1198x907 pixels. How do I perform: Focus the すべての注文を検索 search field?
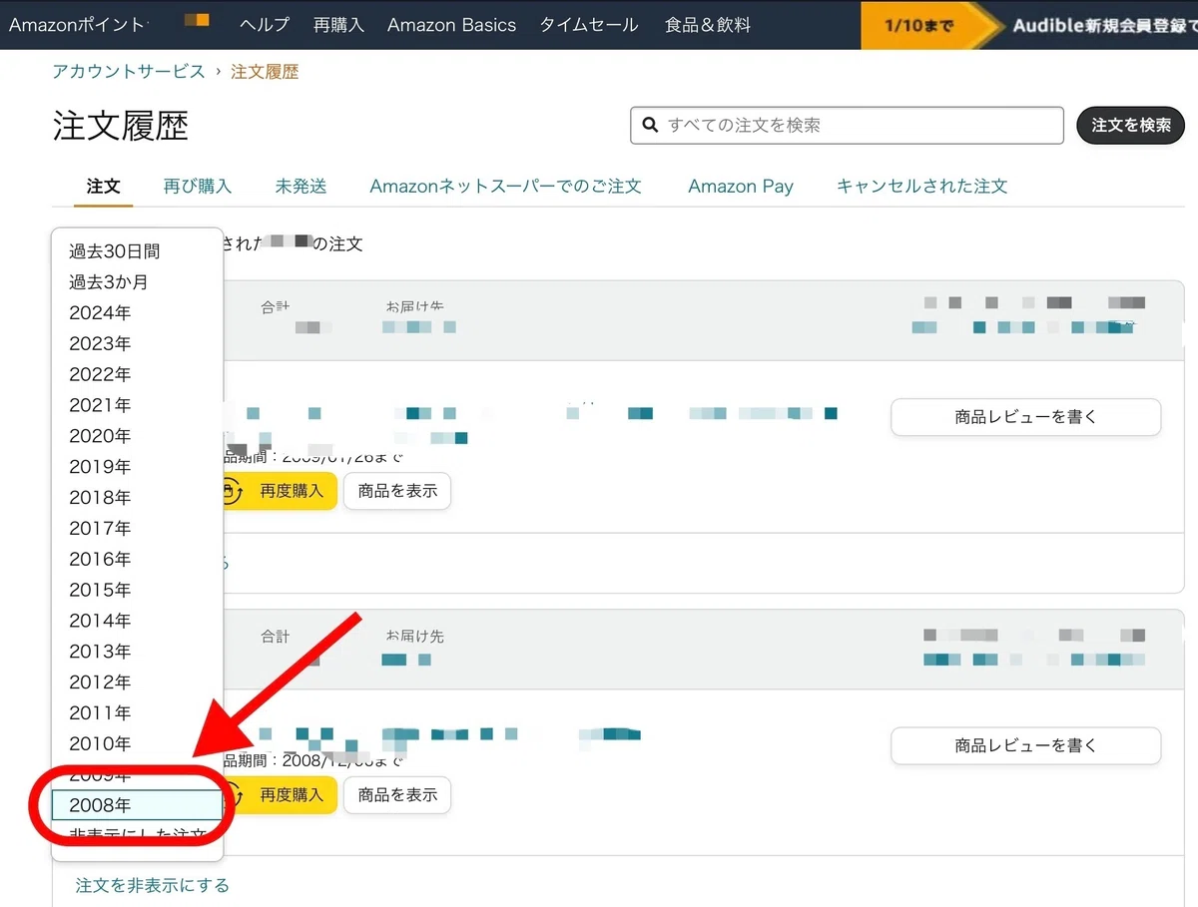point(847,126)
